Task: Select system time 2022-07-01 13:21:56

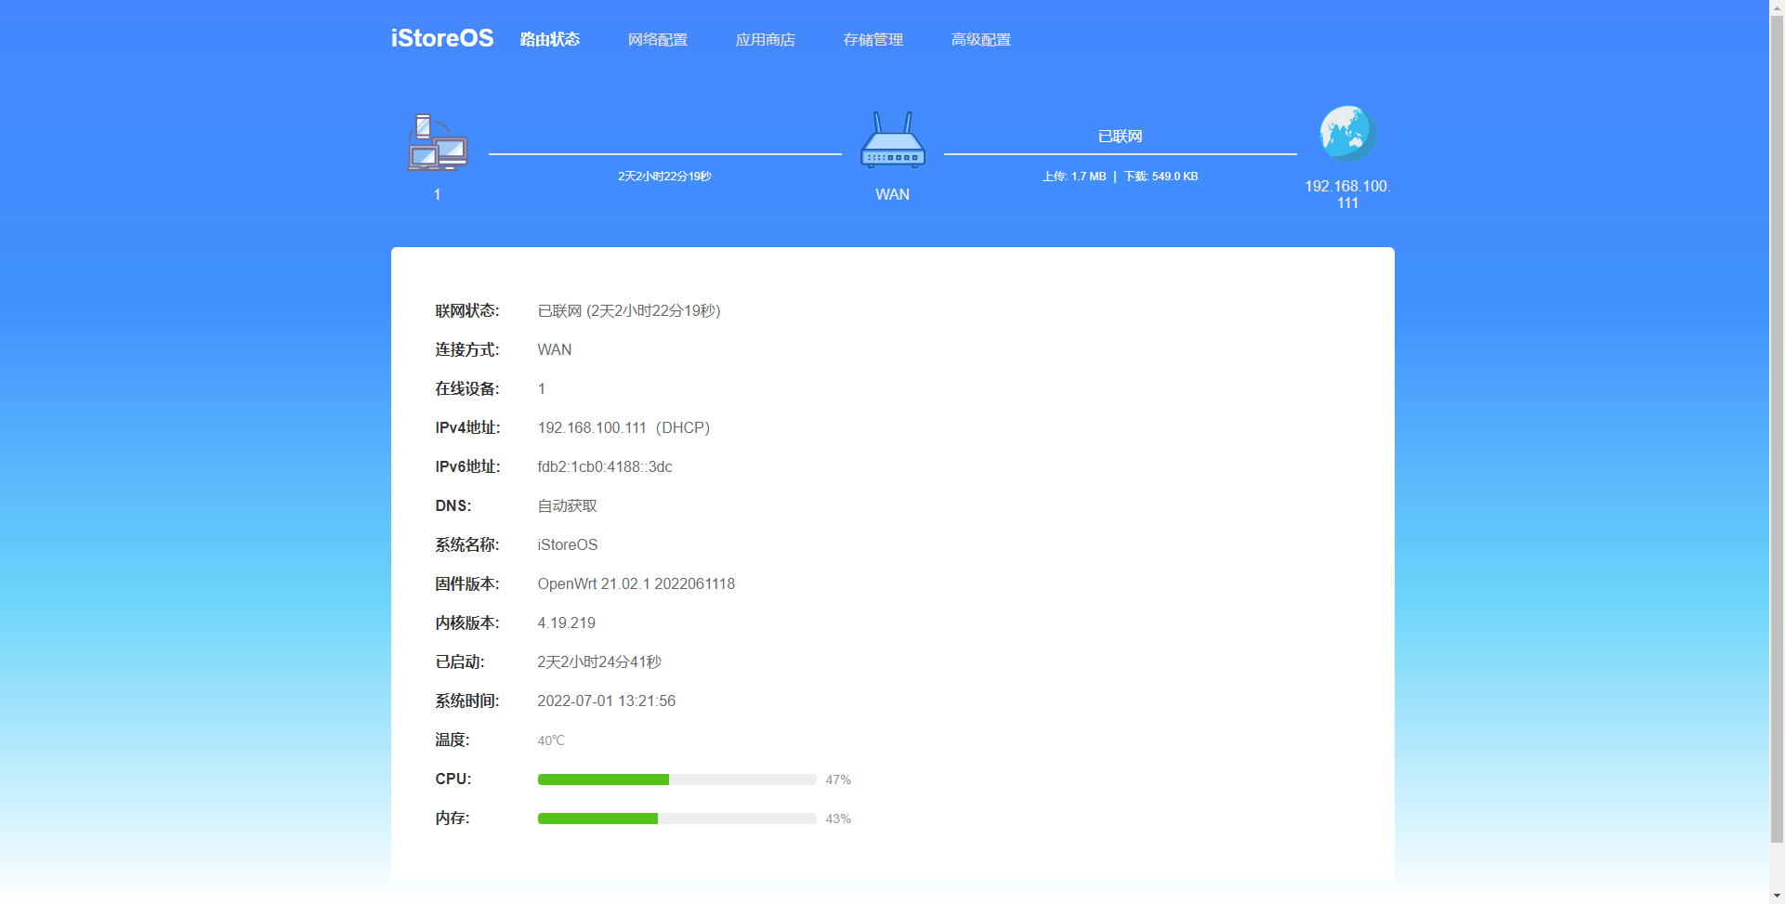Action: tap(607, 701)
